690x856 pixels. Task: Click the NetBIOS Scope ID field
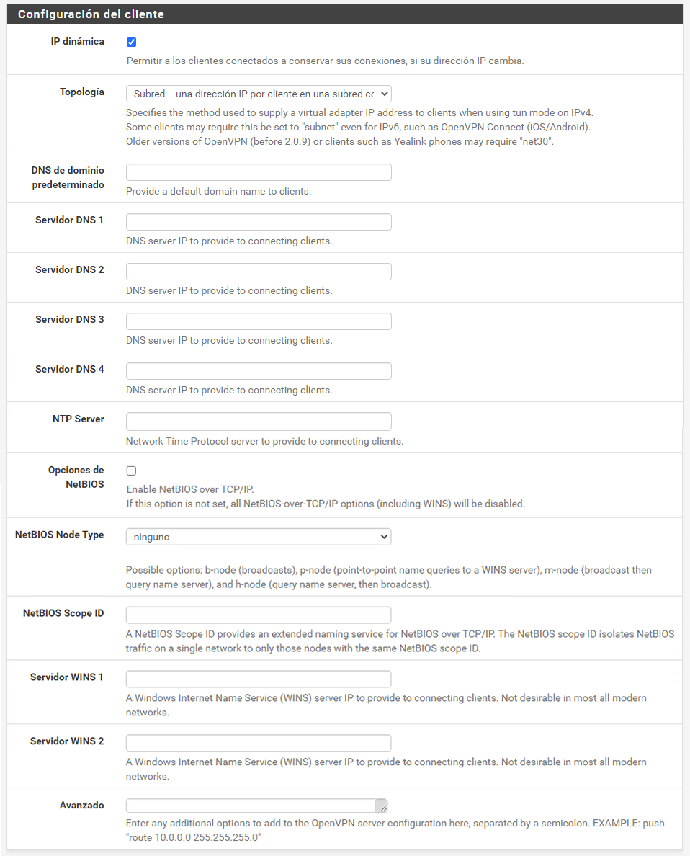coord(258,615)
